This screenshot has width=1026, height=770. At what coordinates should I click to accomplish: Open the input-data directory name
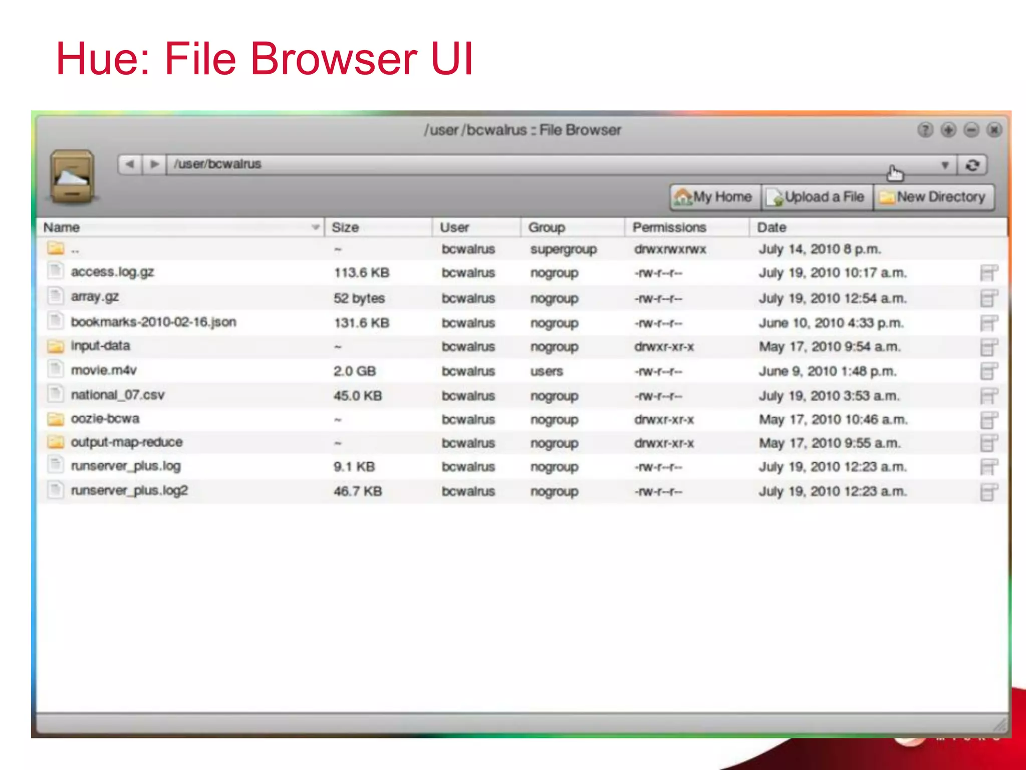pyautogui.click(x=100, y=346)
